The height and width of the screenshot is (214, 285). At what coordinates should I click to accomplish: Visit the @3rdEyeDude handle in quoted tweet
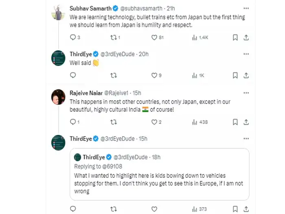[131, 157]
